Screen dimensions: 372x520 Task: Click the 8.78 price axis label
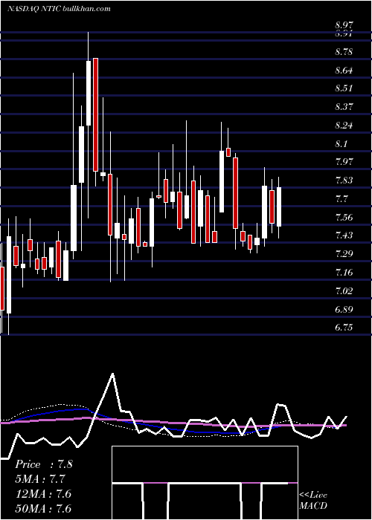[x=344, y=52]
